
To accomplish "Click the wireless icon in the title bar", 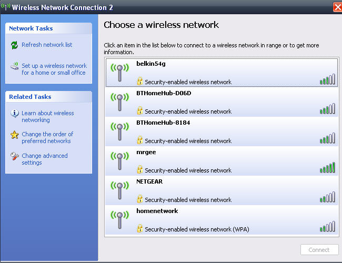I will 5,7.
